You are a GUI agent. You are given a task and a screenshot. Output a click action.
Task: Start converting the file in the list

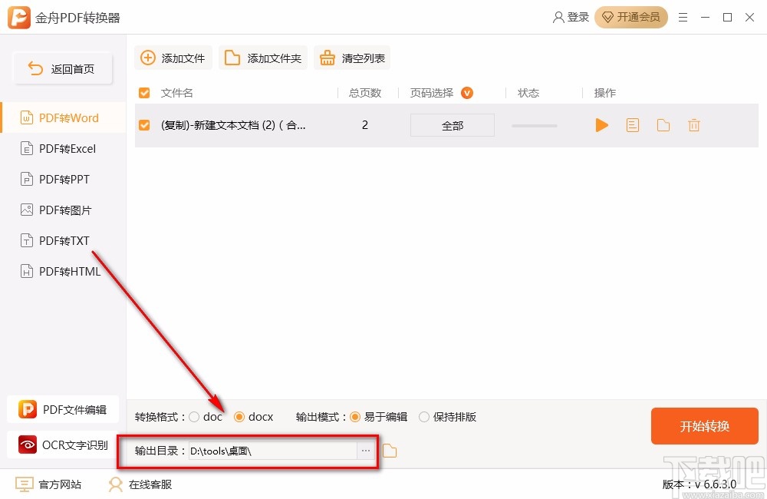601,124
